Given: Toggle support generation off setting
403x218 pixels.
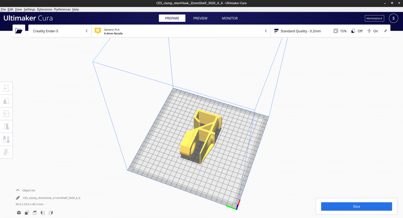Looking at the screenshot, I should click(x=357, y=31).
